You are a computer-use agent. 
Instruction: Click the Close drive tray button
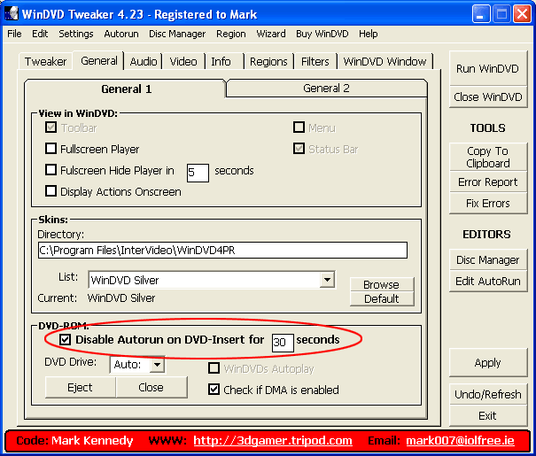(x=151, y=387)
